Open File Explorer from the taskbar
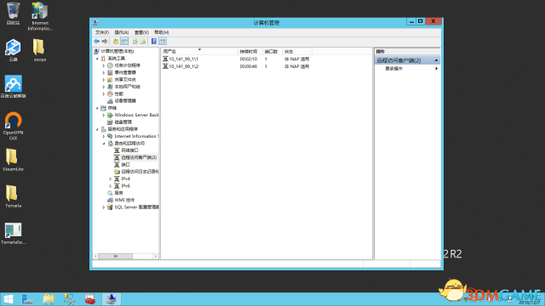 click(x=49, y=299)
